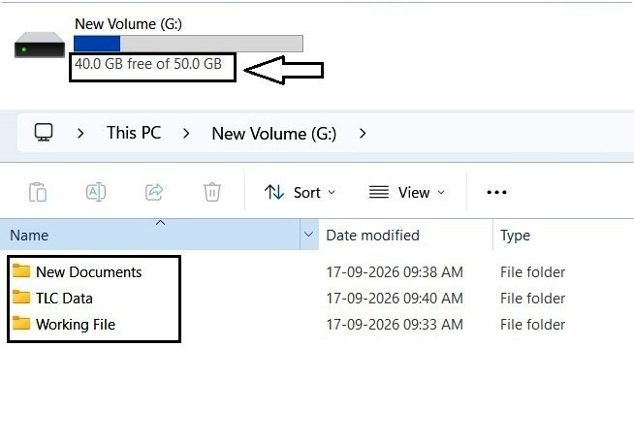The image size is (634, 442).
Task: Click the Share toolbar icon
Action: click(154, 192)
